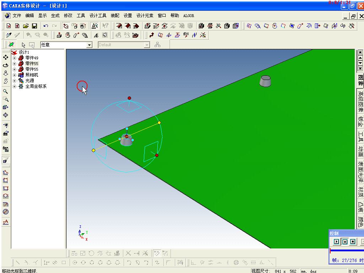364x273 pixels.
Task: Toggle the design tree display icon
Action: [x=95, y=26]
